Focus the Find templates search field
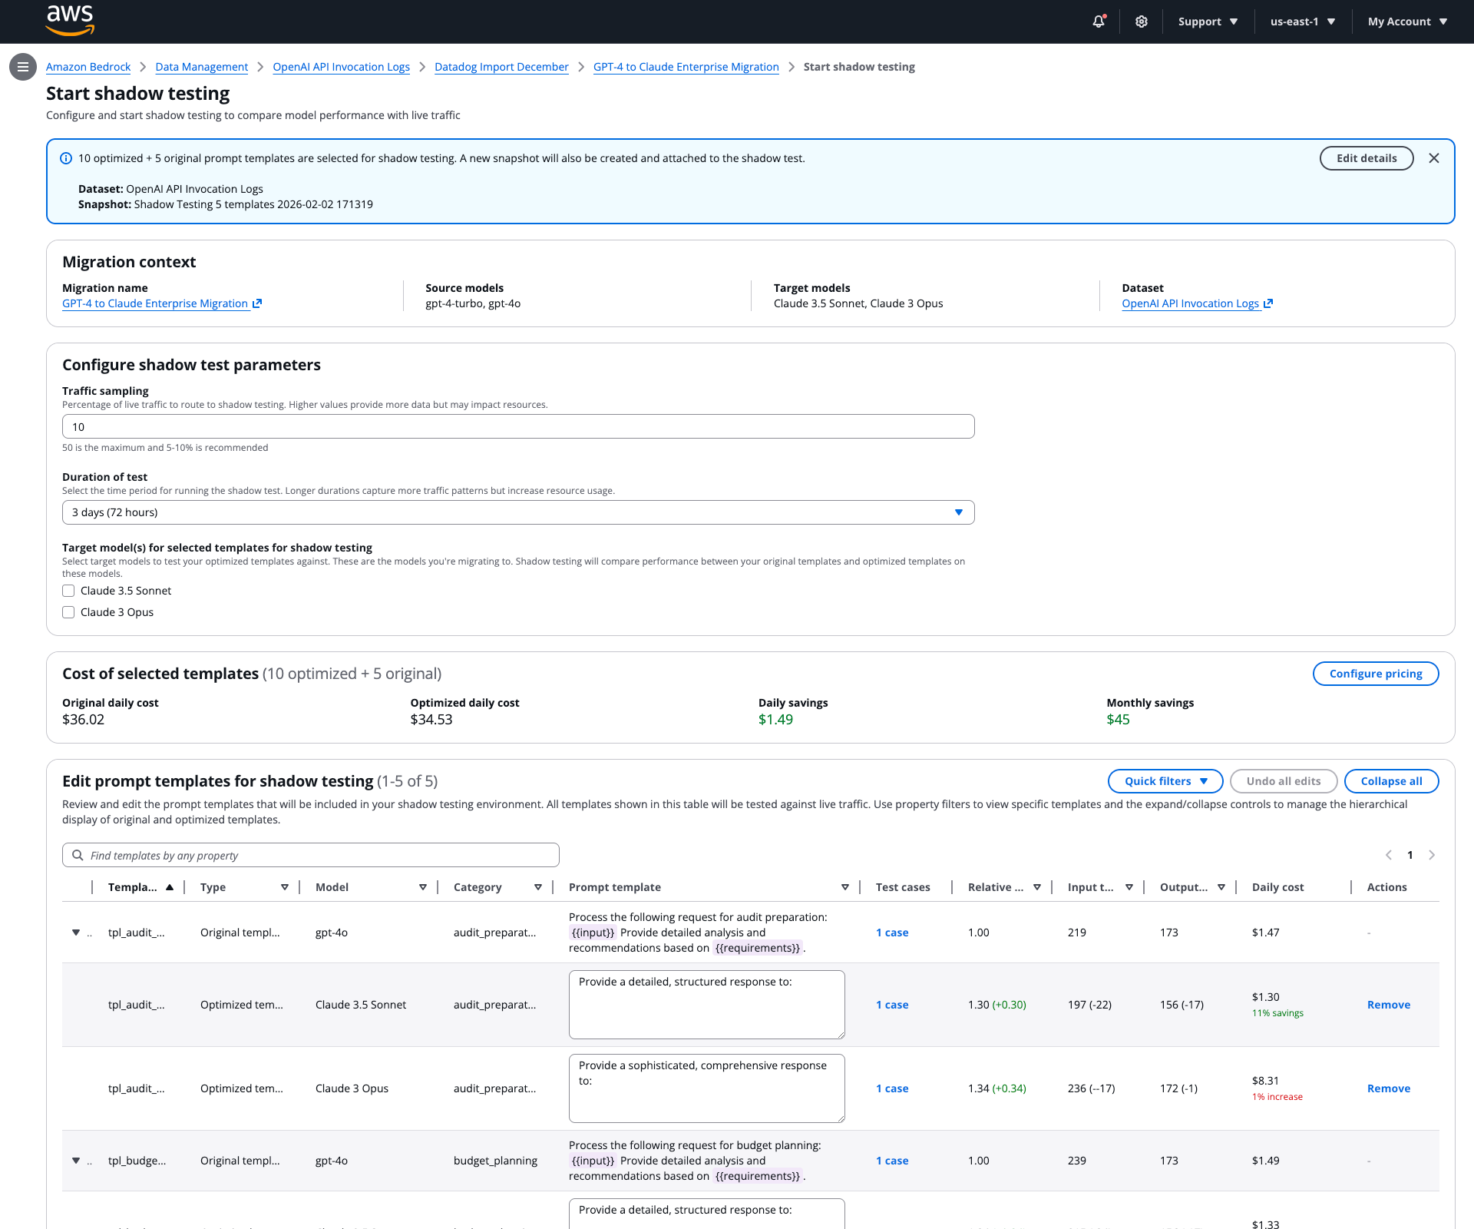The height and width of the screenshot is (1229, 1474). point(311,855)
